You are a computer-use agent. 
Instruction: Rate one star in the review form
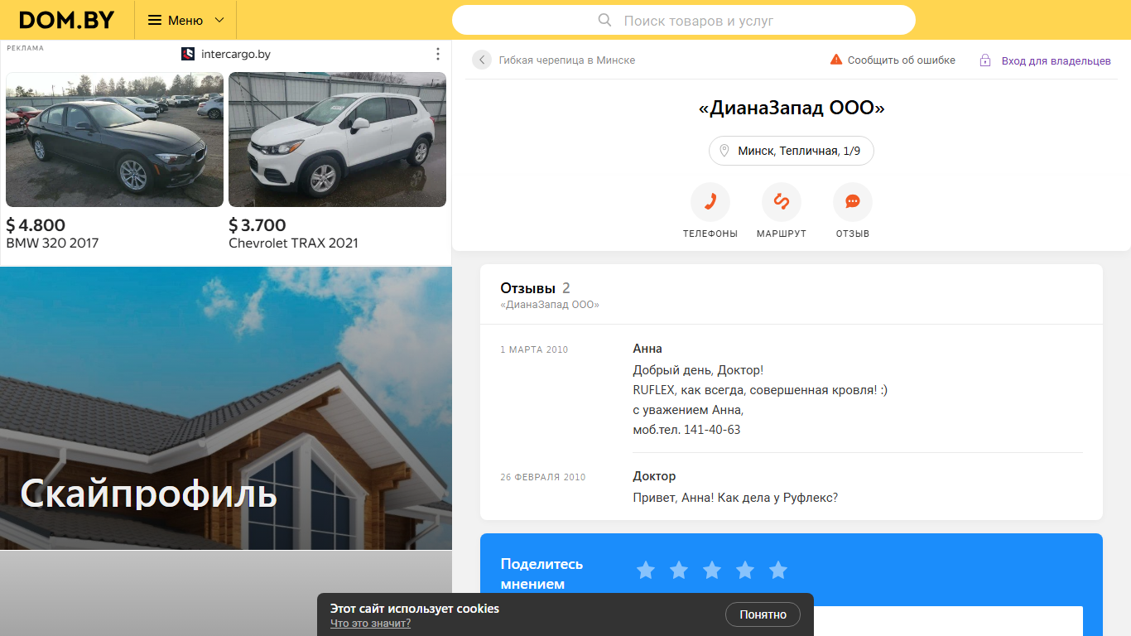tap(646, 570)
